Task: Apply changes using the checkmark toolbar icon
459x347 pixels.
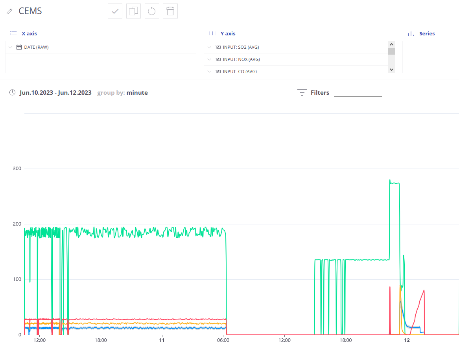Action: pos(115,11)
